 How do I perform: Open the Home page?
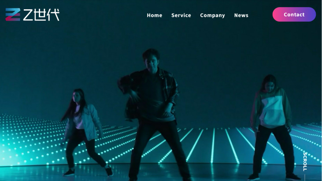(154, 15)
